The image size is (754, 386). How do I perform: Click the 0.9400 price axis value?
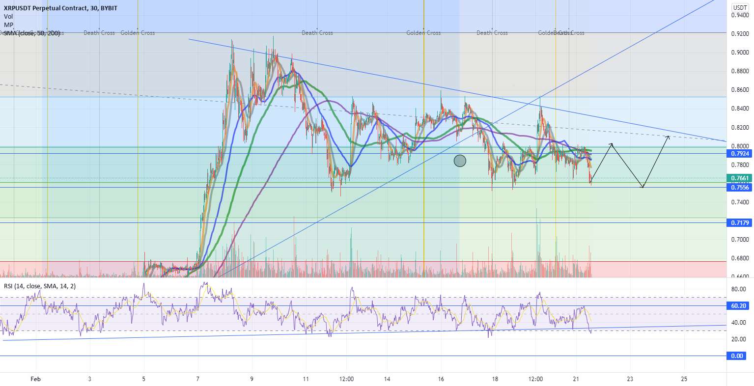point(740,15)
